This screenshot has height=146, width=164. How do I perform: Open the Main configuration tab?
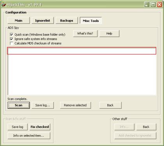coord(19,20)
